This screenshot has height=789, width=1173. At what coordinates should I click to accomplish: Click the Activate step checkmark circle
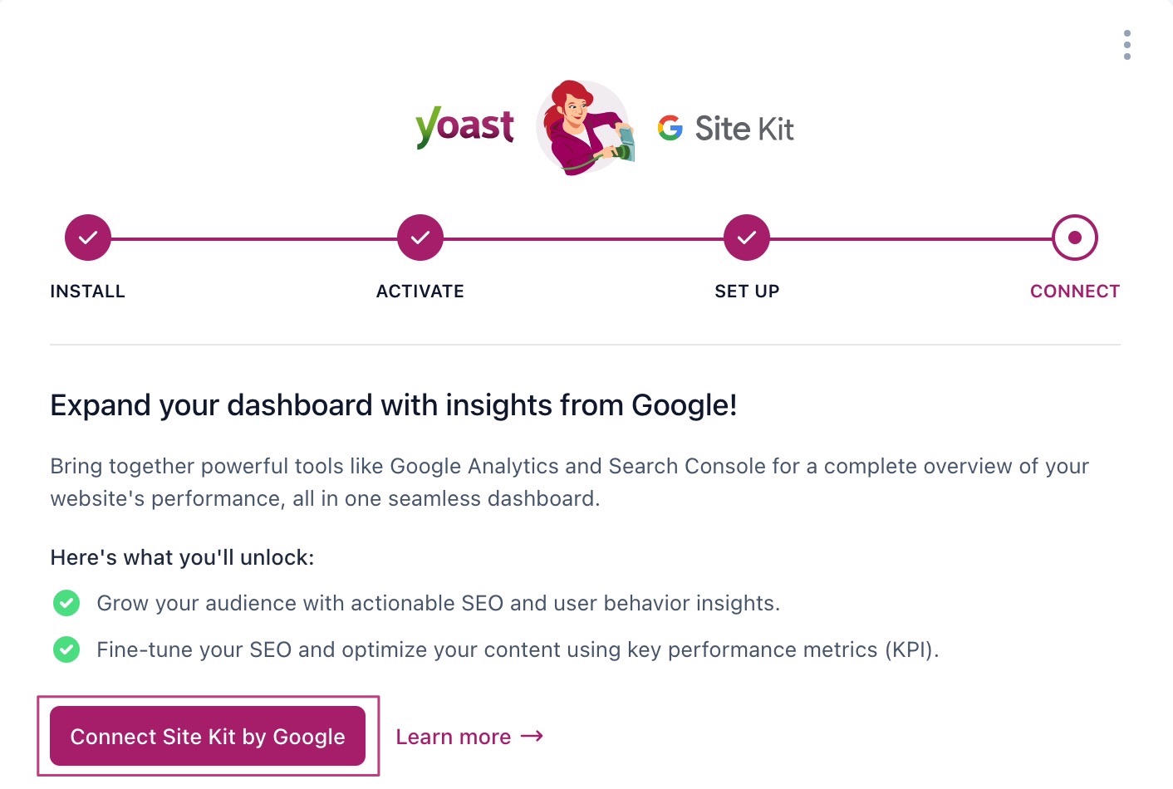(x=420, y=238)
